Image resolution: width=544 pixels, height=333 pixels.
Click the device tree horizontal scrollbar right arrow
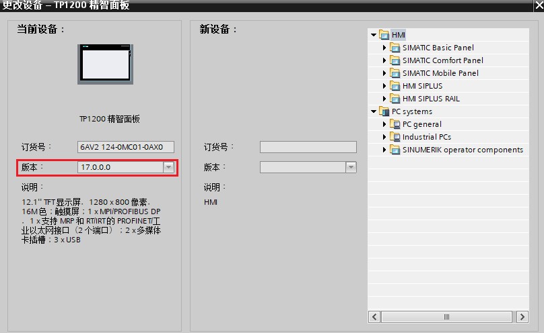click(522, 317)
